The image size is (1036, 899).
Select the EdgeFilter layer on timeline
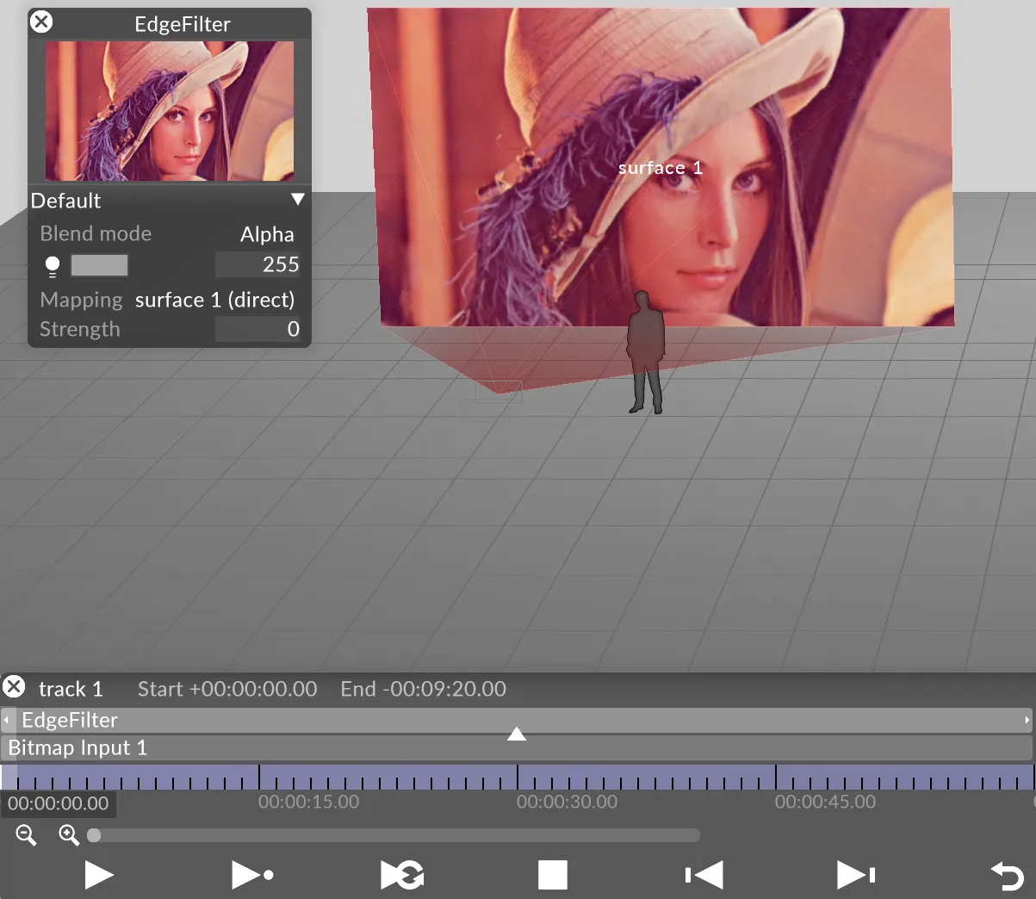point(517,720)
